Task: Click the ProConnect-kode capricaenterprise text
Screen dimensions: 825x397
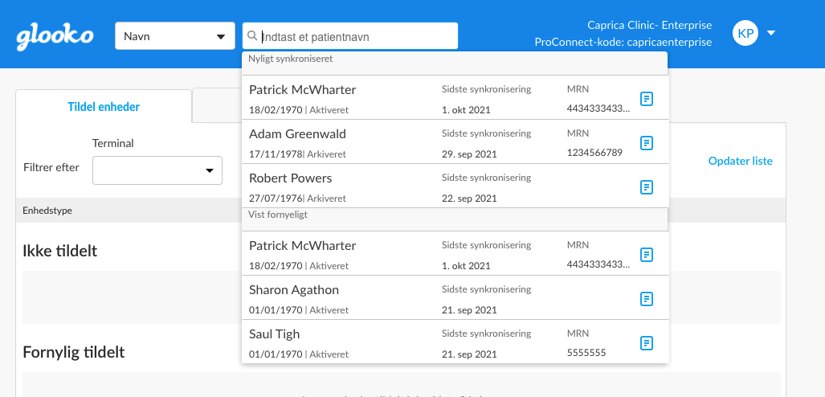Action: tap(623, 42)
